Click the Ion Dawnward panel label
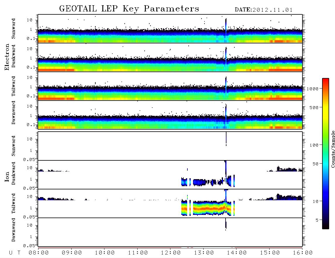335x258 pixels. (13, 230)
